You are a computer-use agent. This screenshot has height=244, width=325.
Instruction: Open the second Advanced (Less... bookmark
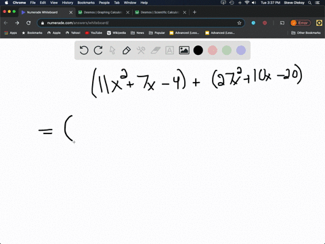pyautogui.click(x=220, y=33)
